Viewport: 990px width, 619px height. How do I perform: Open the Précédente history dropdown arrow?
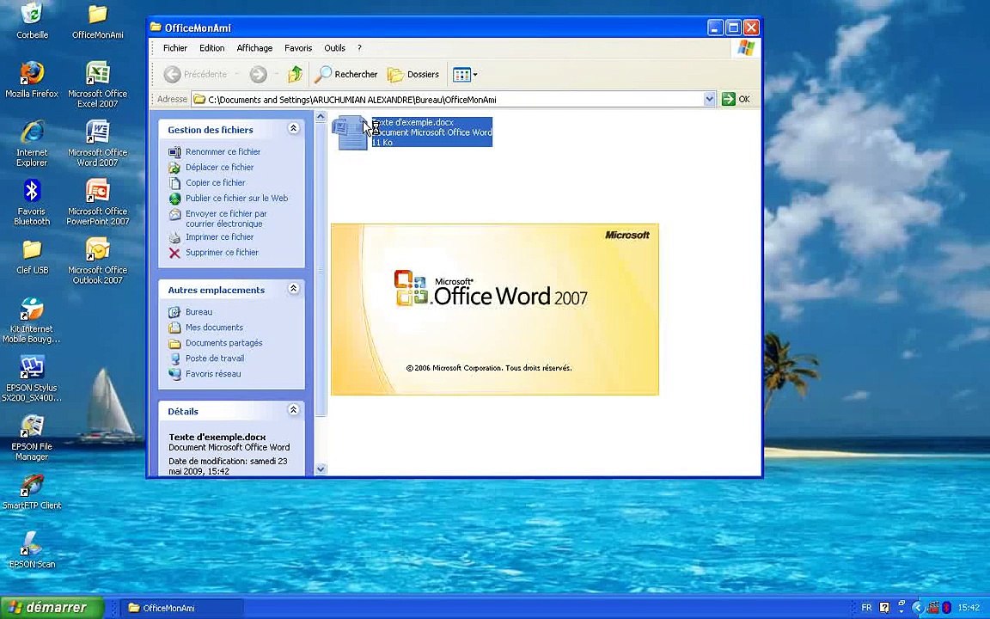click(x=237, y=75)
